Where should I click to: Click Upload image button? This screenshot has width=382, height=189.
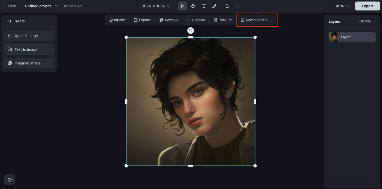pos(29,36)
